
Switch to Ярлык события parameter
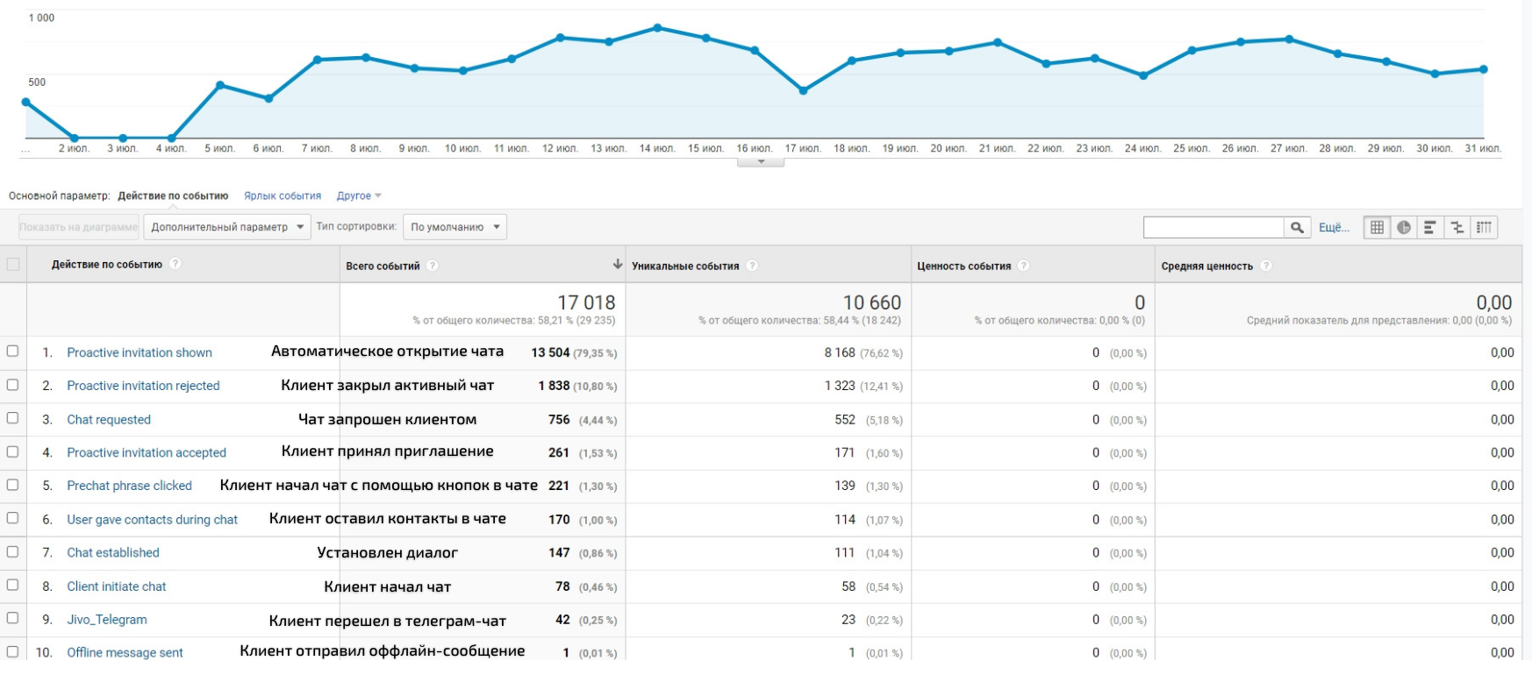pyautogui.click(x=283, y=196)
